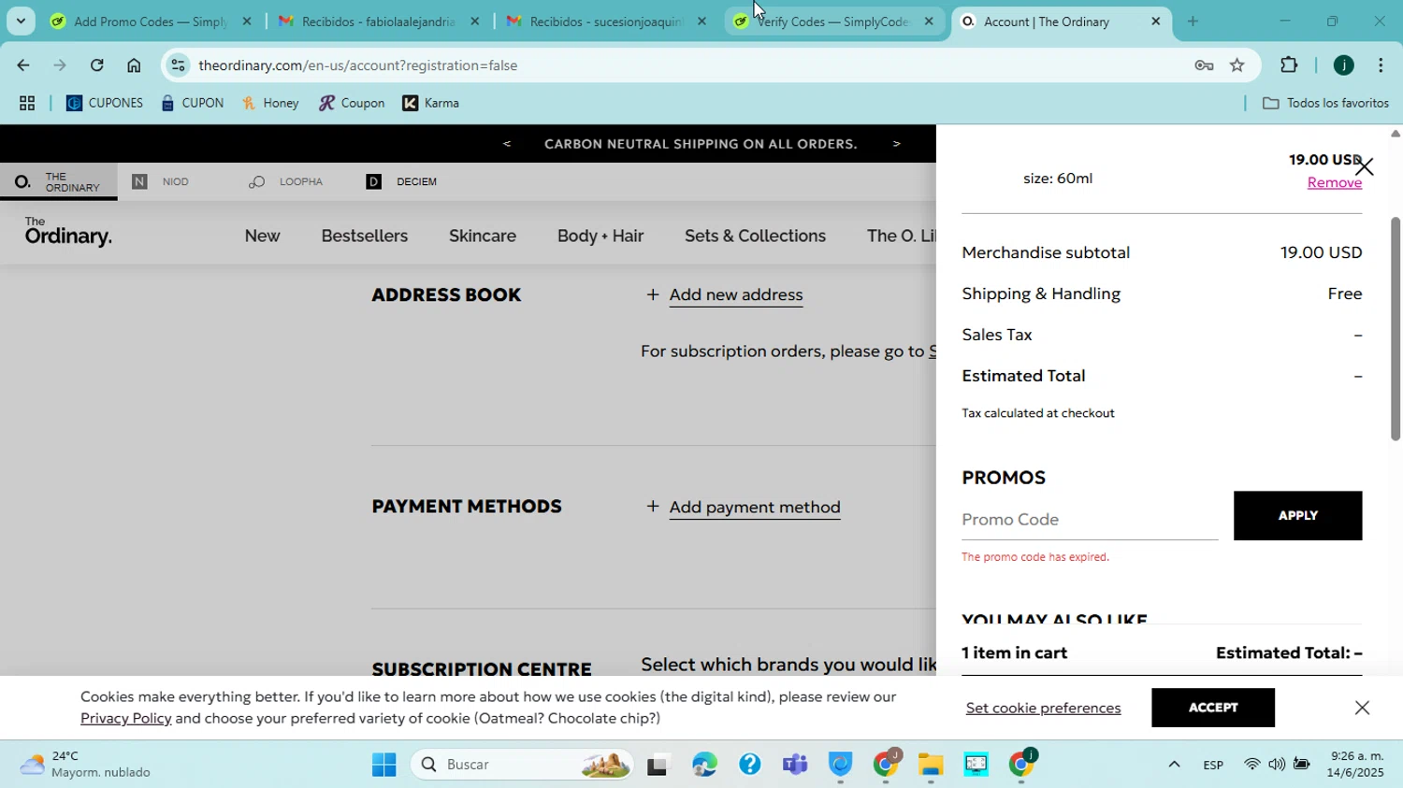1403x788 pixels.
Task: Dismiss the cookie banner with X
Action: click(x=1362, y=708)
